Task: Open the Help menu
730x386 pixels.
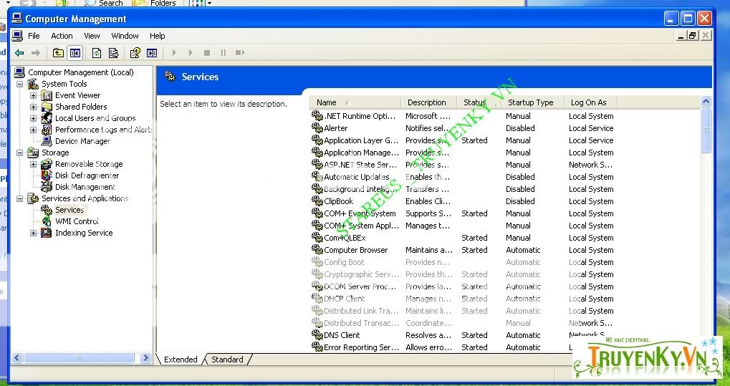Action: [x=158, y=36]
